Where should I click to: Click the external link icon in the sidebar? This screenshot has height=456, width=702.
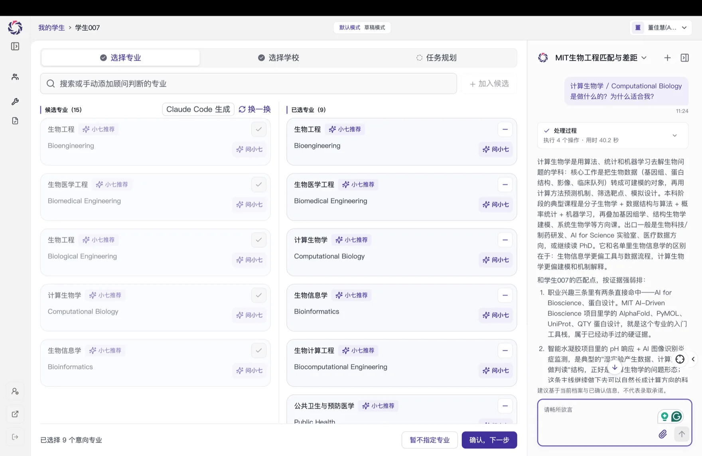[15, 414]
